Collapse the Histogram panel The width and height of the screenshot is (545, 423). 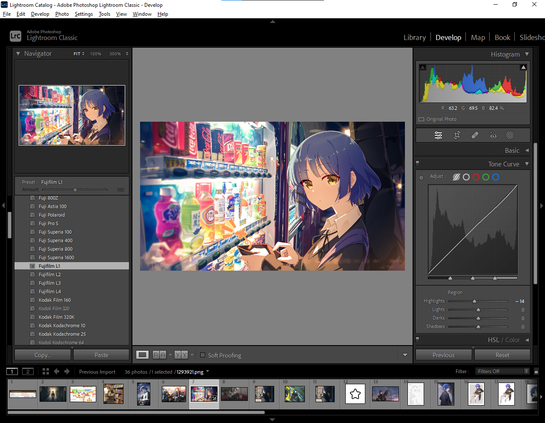[x=527, y=54]
